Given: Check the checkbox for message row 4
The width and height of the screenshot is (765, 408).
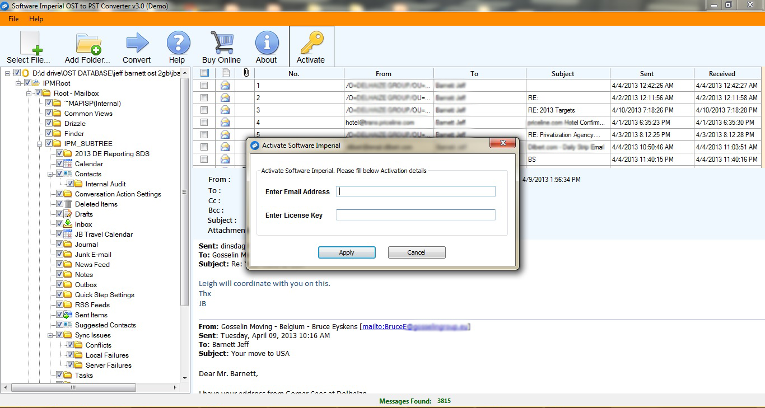Looking at the screenshot, I should click(x=204, y=123).
